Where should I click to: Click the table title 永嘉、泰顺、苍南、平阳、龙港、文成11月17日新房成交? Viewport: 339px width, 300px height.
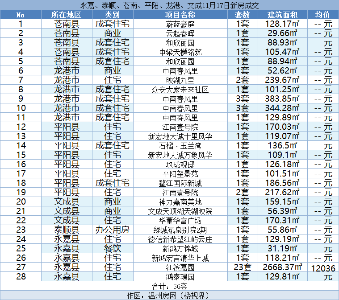[169, 5]
